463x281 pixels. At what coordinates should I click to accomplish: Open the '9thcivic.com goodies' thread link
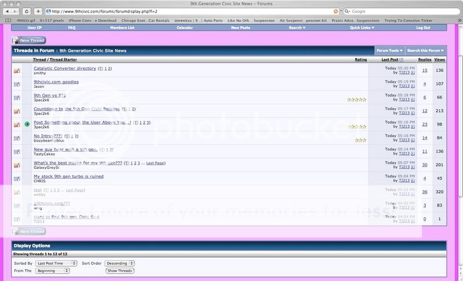pyautogui.click(x=56, y=82)
